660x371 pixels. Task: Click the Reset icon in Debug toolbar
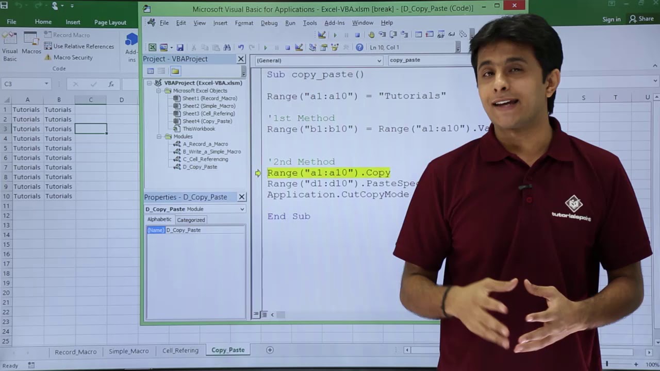coord(357,35)
